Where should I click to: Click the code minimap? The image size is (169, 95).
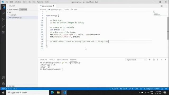point(160,13)
